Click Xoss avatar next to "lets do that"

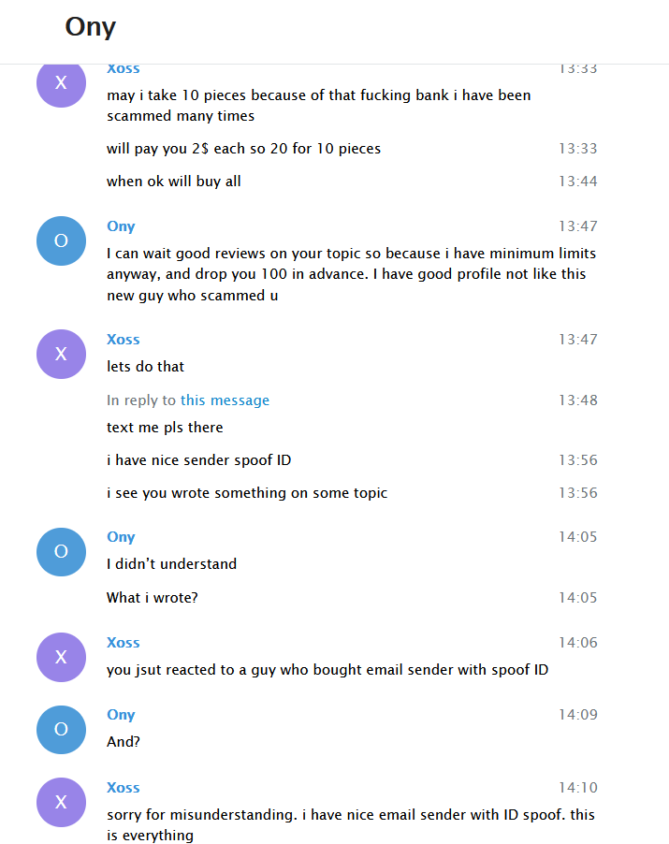[x=61, y=354]
